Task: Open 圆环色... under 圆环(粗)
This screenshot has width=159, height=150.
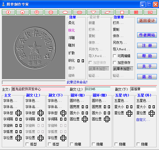Action: click(77, 101)
